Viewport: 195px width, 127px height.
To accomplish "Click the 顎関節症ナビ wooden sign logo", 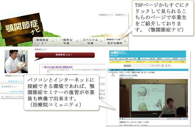I will [x=21, y=29].
